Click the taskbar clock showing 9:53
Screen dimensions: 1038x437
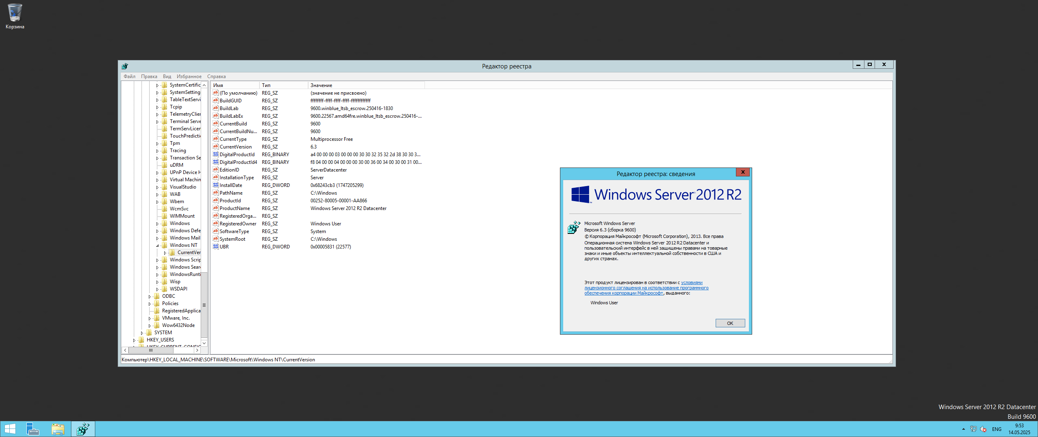(x=1019, y=429)
